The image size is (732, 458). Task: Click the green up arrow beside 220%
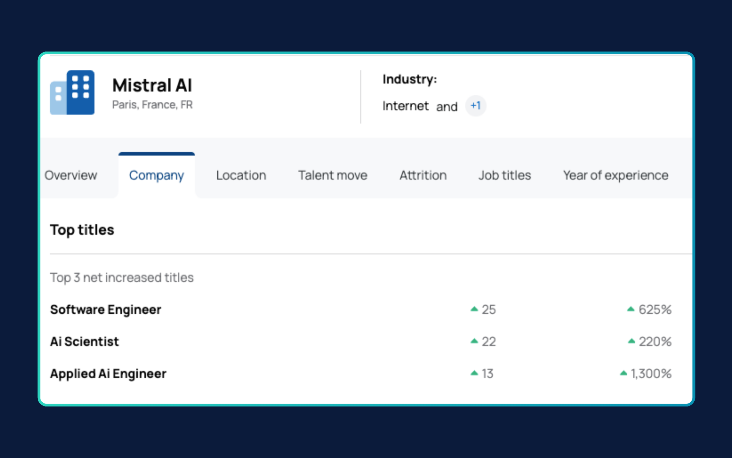point(631,341)
